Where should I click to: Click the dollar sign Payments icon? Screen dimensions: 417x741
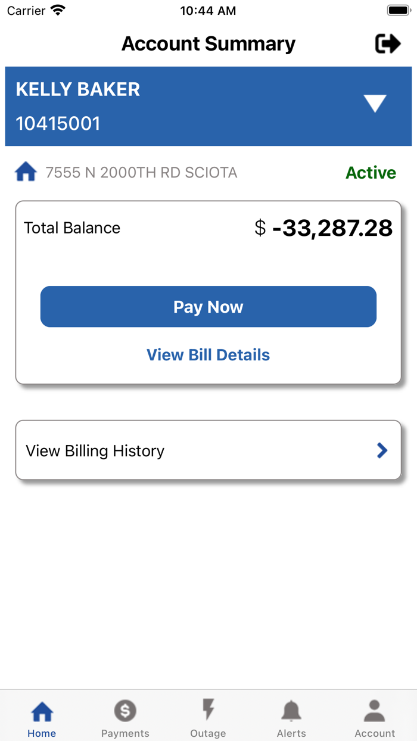(x=125, y=710)
